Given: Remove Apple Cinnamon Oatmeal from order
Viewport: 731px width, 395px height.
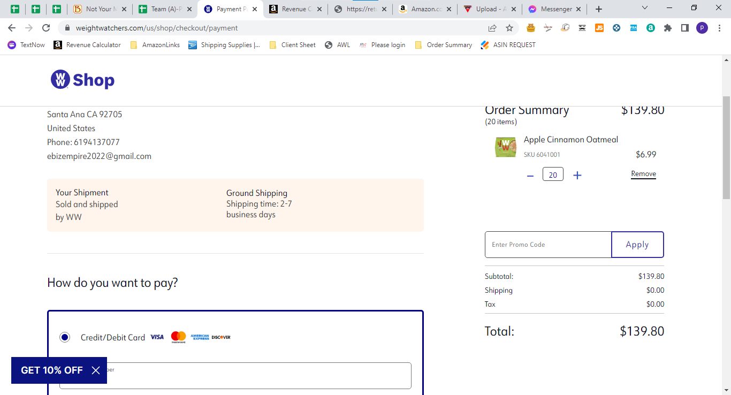Looking at the screenshot, I should (643, 174).
